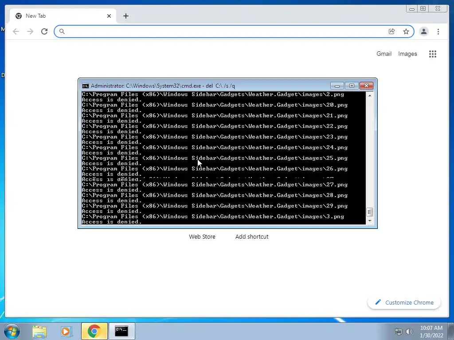454x340 pixels.
Task: Select the New Tab tab
Action: [63, 16]
